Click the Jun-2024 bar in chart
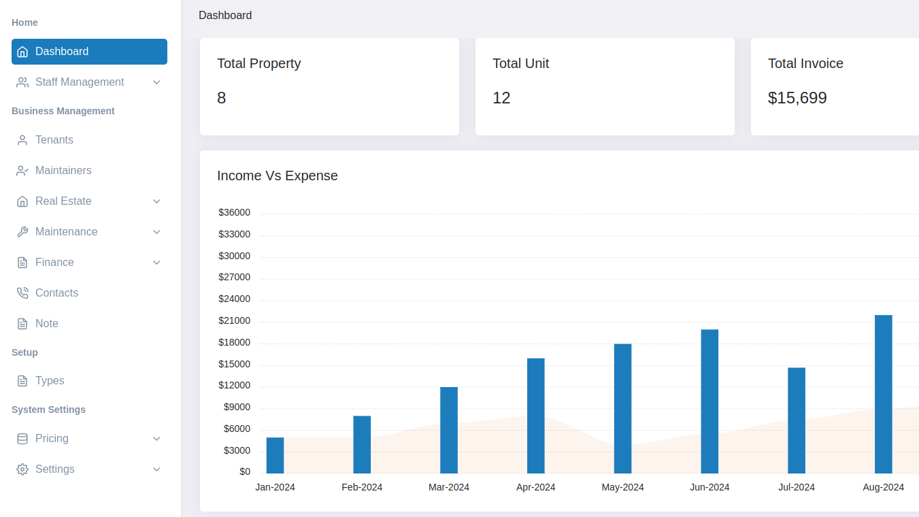 tap(709, 401)
